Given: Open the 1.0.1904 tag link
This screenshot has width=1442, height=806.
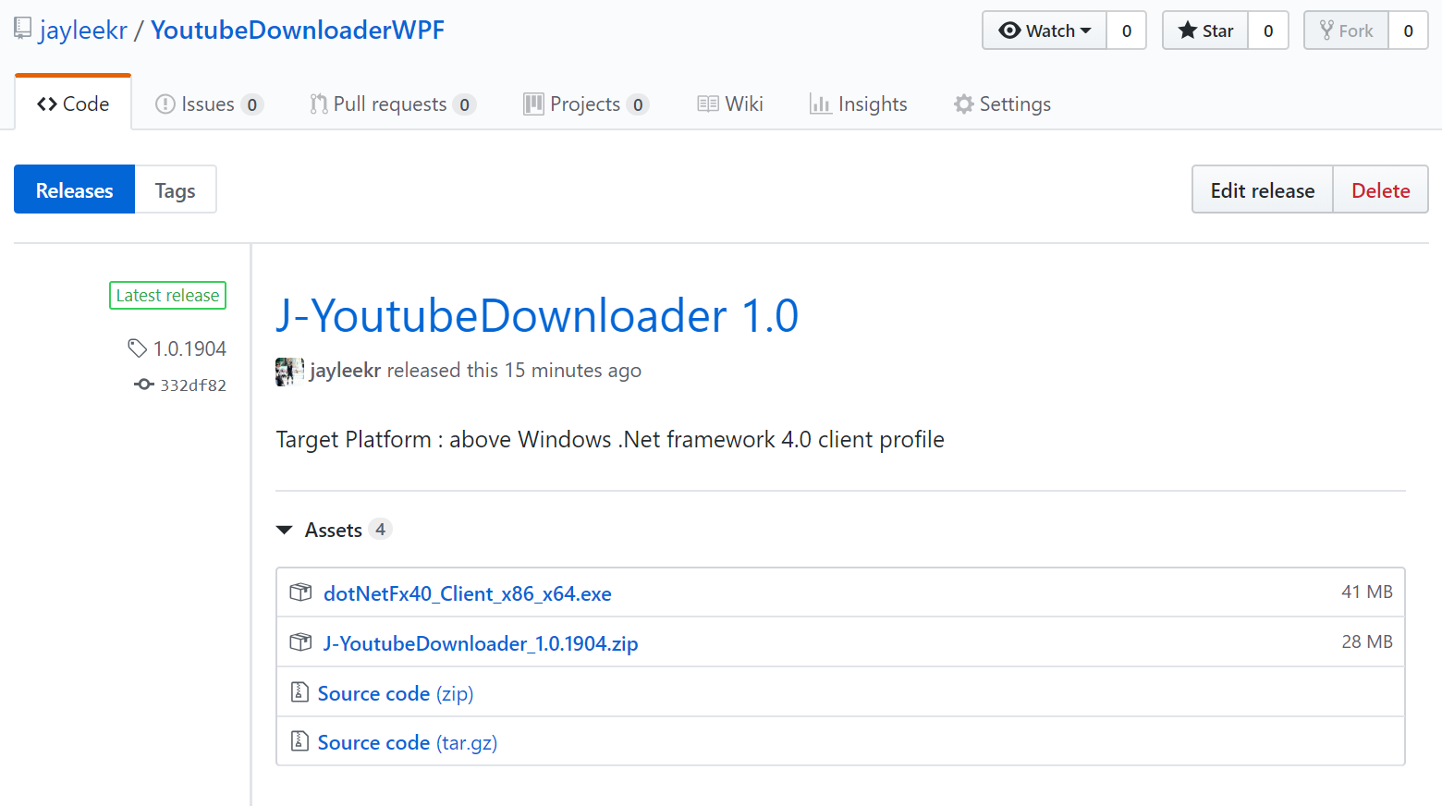Looking at the screenshot, I should click(189, 348).
